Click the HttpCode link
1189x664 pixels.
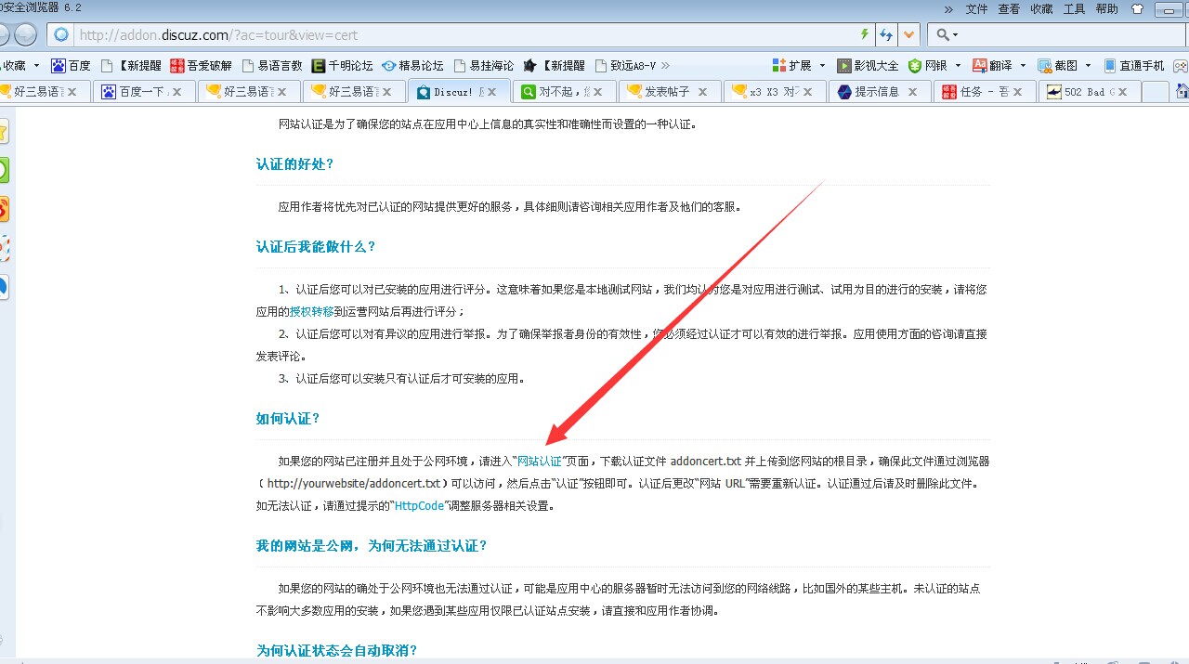[419, 505]
